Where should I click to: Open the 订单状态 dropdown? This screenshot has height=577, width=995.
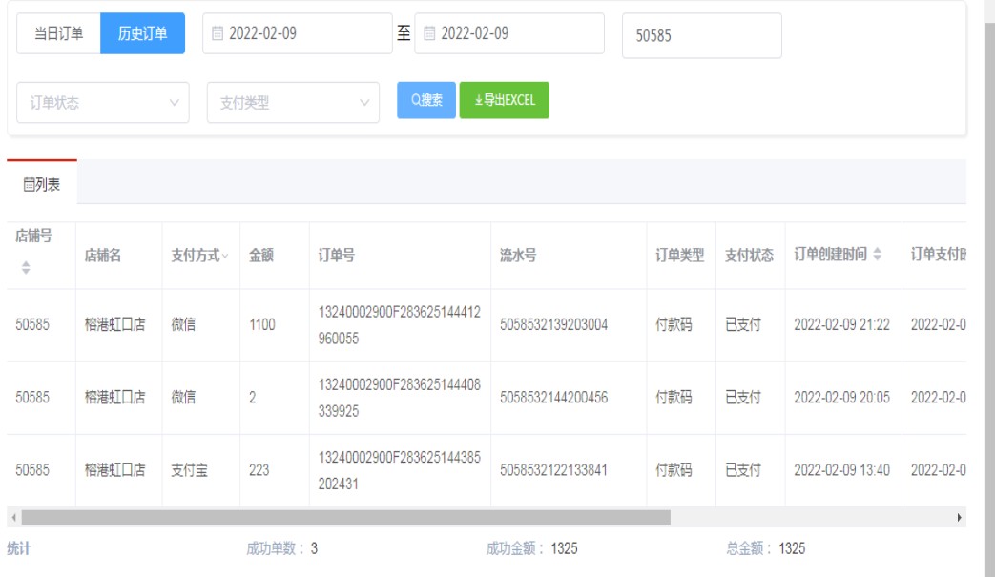coord(102,103)
